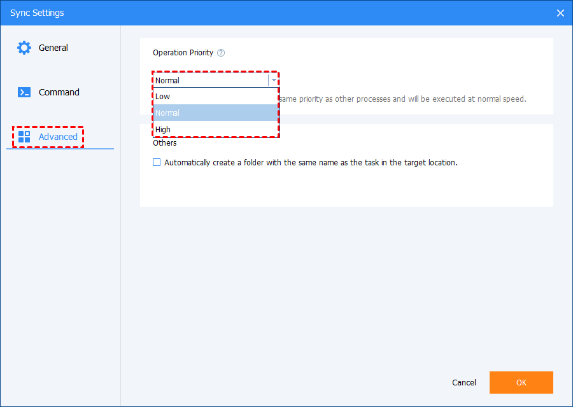Open the General settings tab
The image size is (573, 407).
pos(53,48)
